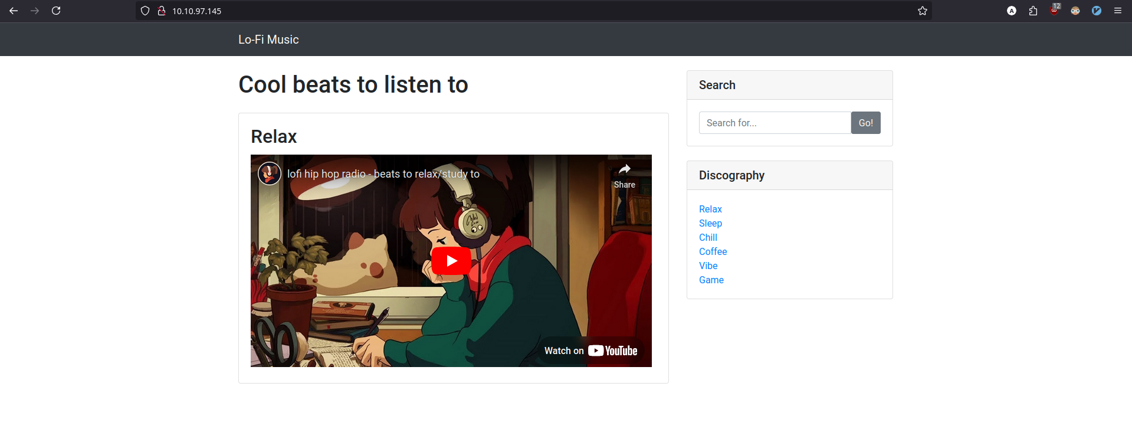Image resolution: width=1132 pixels, height=442 pixels.
Task: Reload the current page
Action: 56,11
